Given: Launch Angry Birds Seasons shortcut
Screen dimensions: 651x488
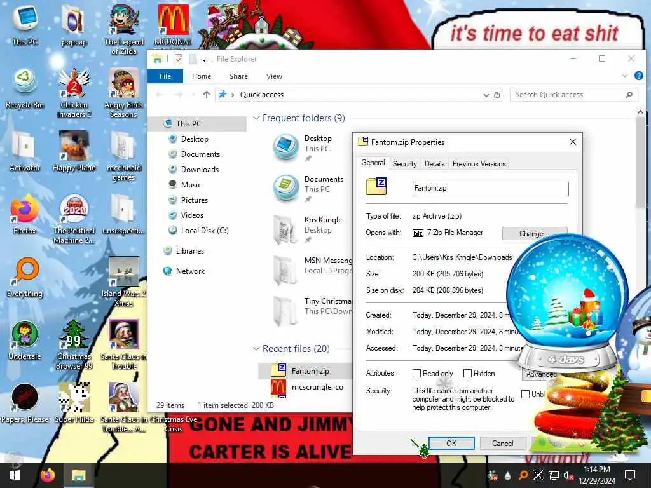Looking at the screenshot, I should coord(123,93).
